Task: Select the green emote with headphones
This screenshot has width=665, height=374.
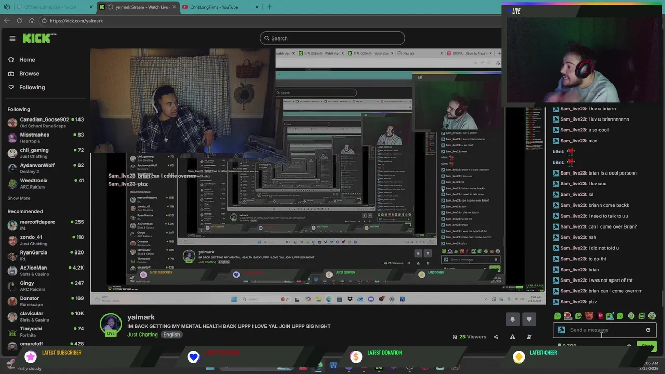Action: click(631, 316)
